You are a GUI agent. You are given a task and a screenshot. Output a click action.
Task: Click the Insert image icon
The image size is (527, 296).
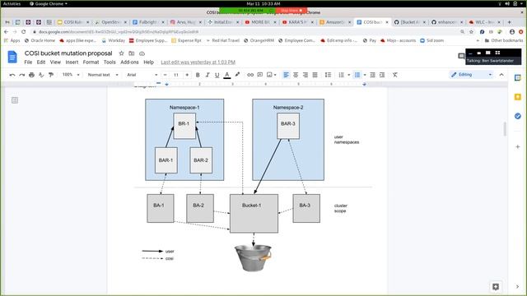pyautogui.click(x=269, y=75)
